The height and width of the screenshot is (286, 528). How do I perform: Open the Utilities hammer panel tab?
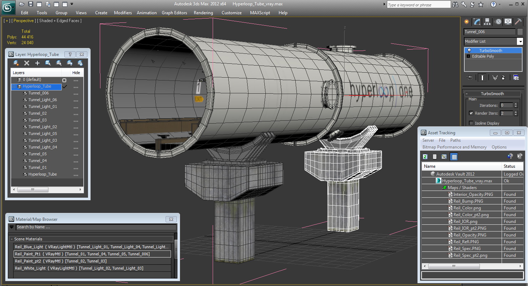[x=518, y=22]
